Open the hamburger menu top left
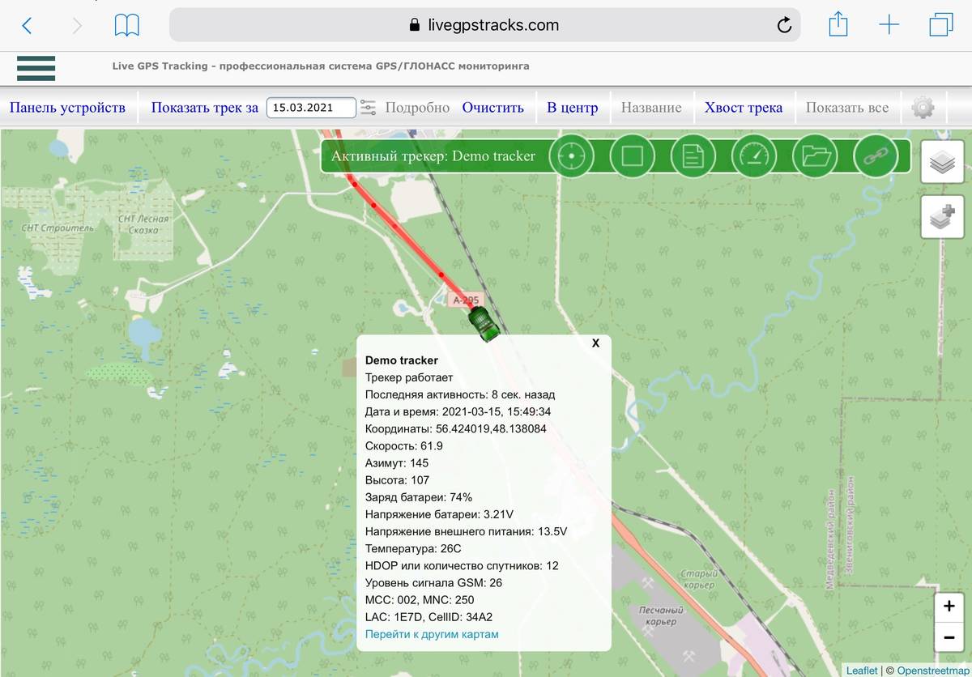Image resolution: width=972 pixels, height=677 pixels. point(36,70)
